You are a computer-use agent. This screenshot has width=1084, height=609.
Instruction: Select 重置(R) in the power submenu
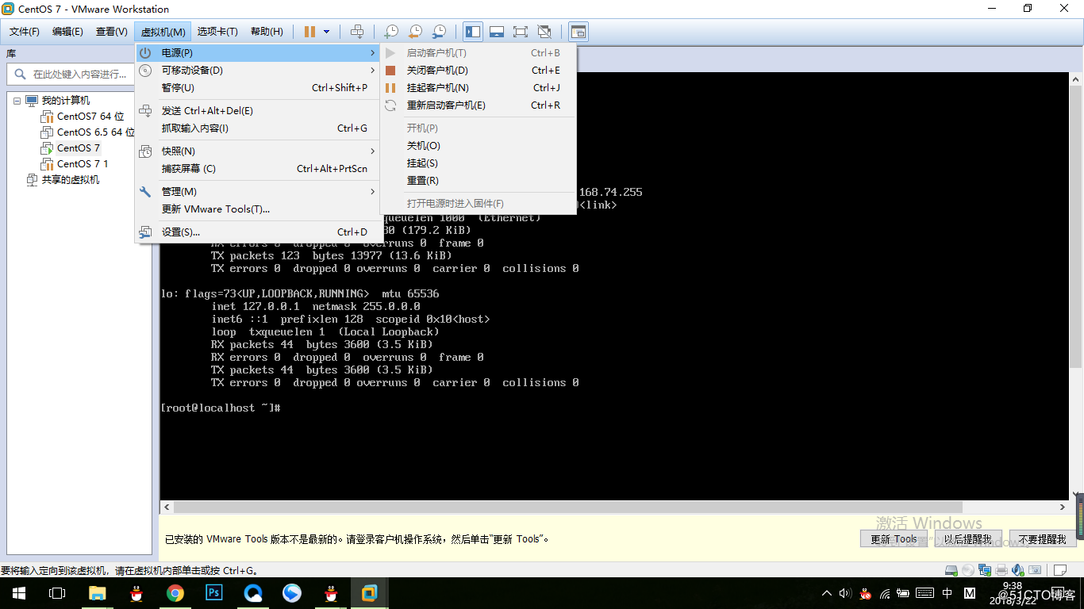click(x=479, y=181)
